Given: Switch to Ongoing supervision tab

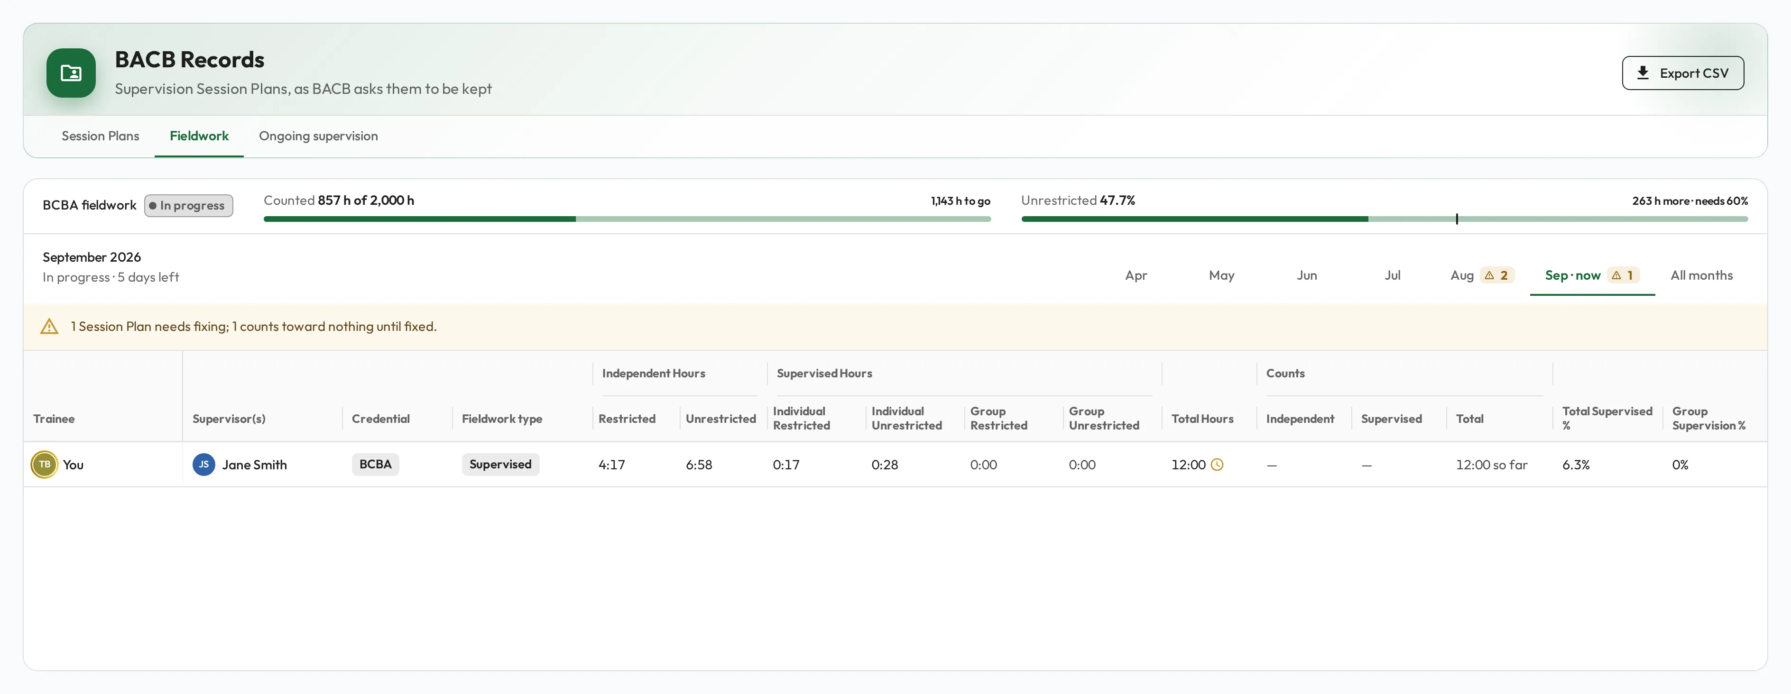Looking at the screenshot, I should (318, 136).
